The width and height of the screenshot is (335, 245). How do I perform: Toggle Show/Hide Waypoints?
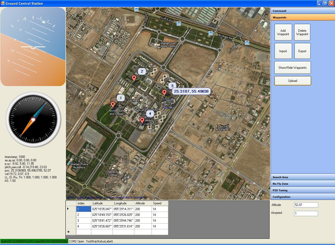point(292,68)
